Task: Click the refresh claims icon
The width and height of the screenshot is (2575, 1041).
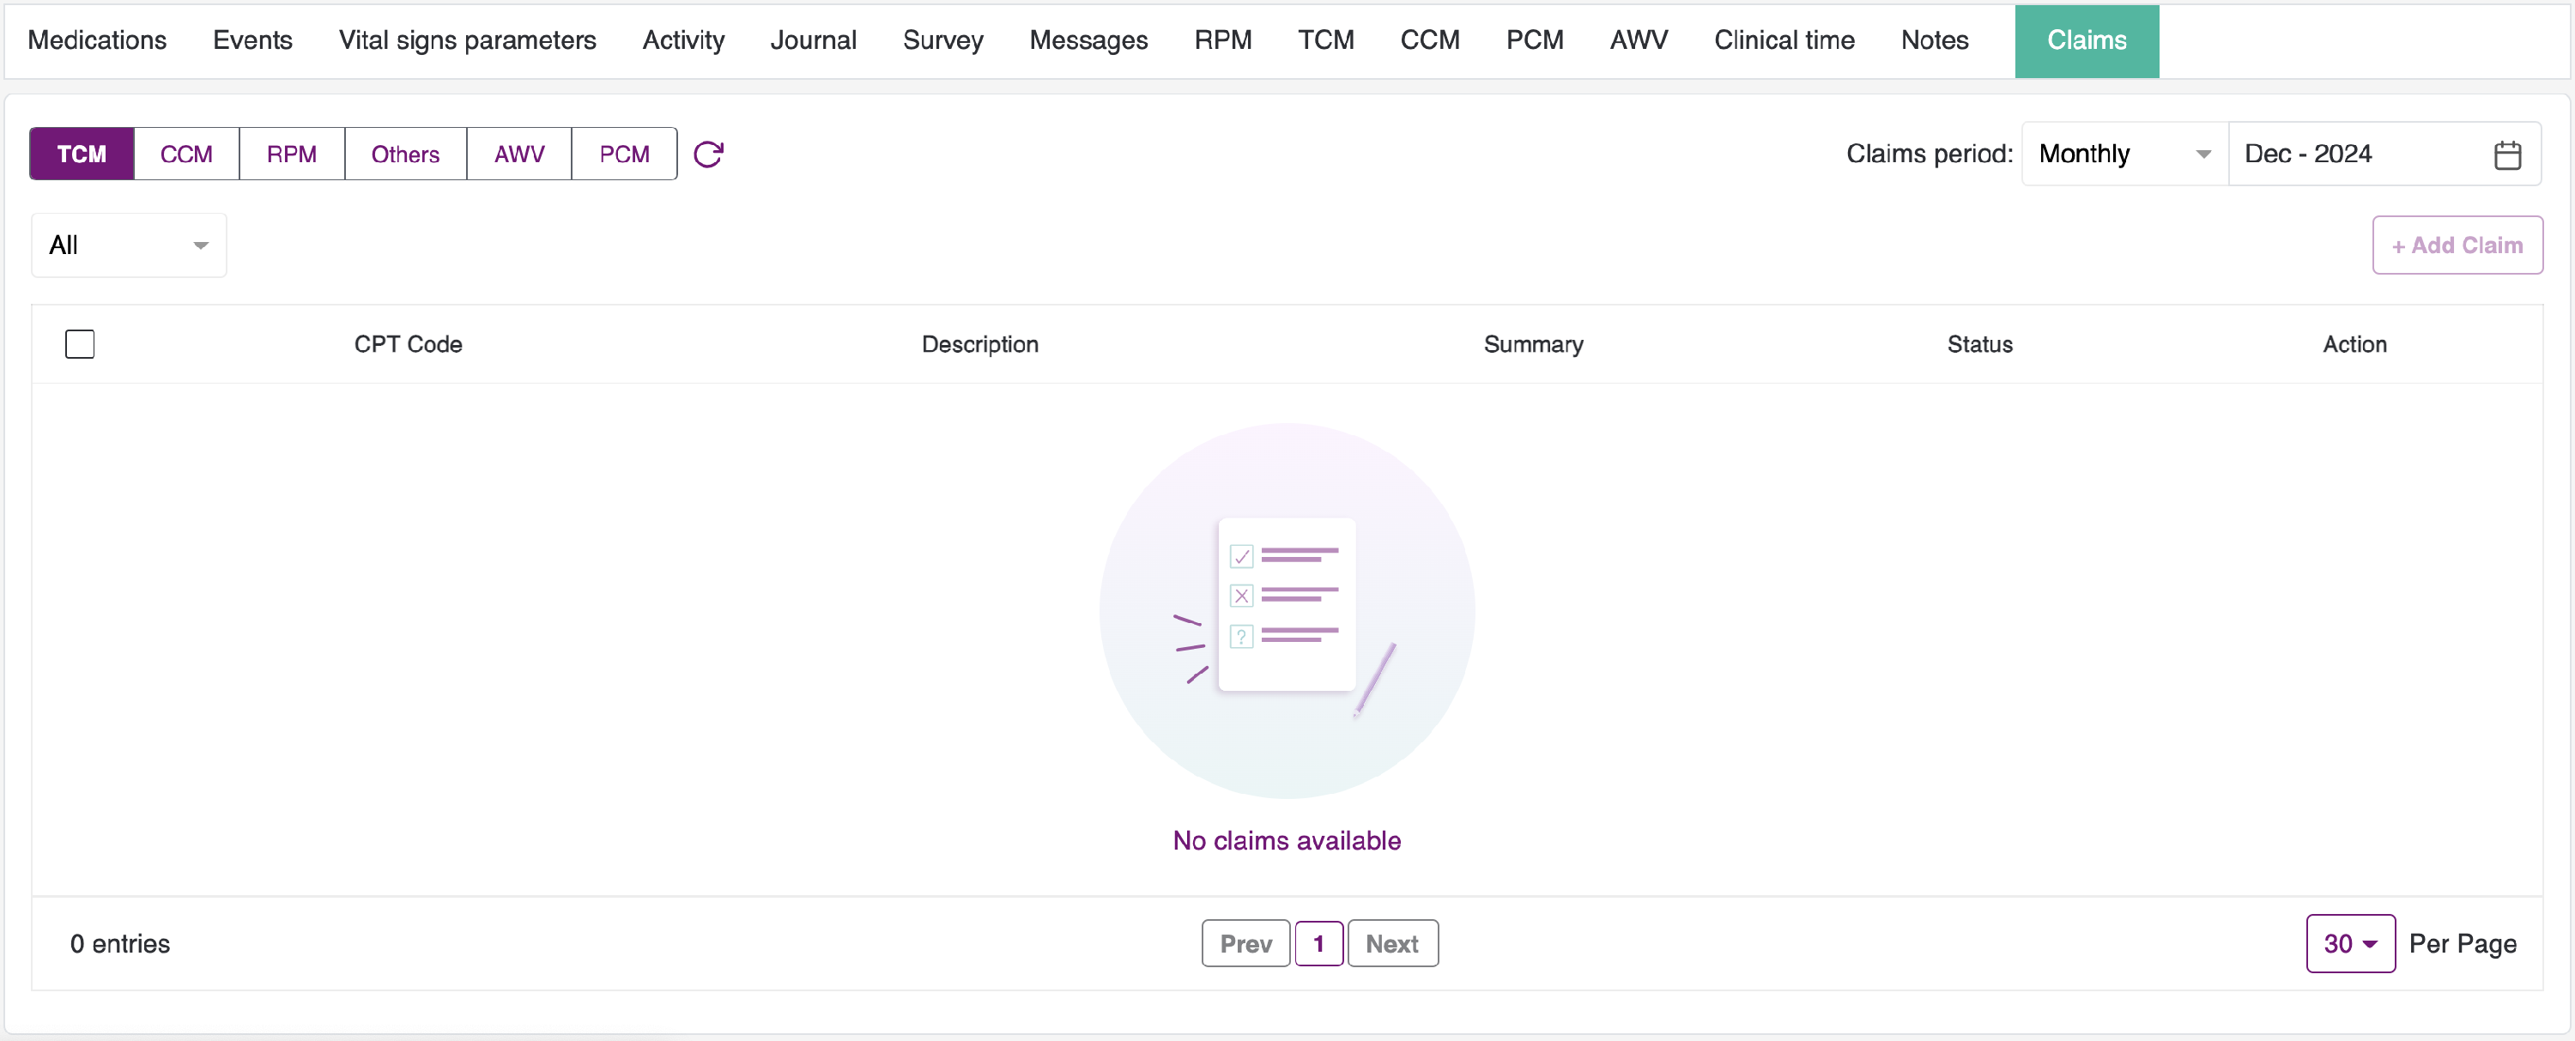Action: pyautogui.click(x=708, y=154)
